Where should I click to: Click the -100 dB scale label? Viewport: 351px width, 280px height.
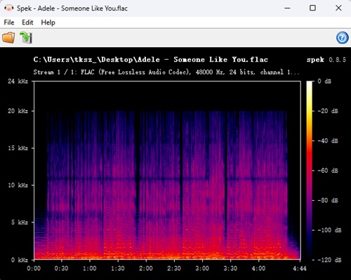click(x=329, y=230)
